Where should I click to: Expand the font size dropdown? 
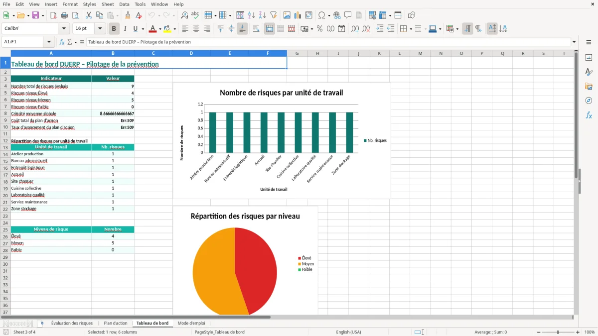pos(100,29)
